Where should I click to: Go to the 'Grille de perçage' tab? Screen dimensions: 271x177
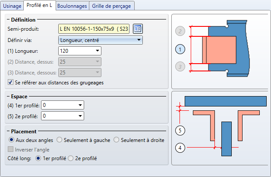coord(112,6)
